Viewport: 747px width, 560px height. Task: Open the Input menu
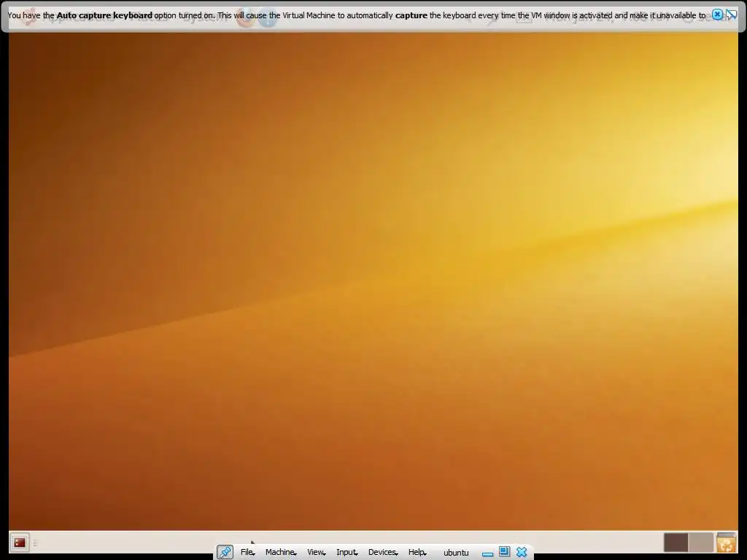point(347,552)
